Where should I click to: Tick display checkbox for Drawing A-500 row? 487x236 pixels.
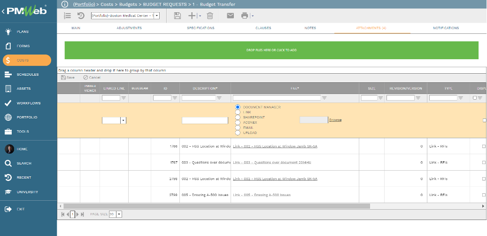(484, 195)
